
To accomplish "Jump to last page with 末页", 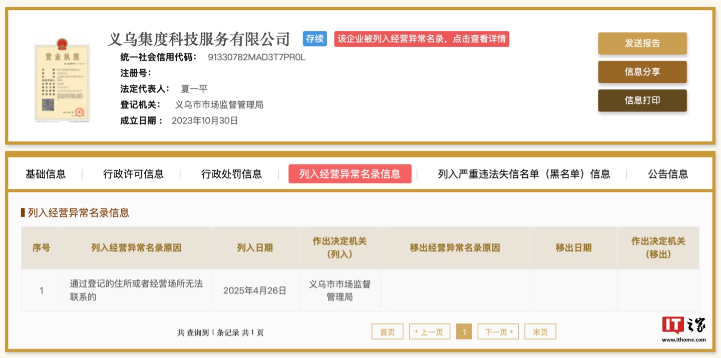I will point(540,332).
